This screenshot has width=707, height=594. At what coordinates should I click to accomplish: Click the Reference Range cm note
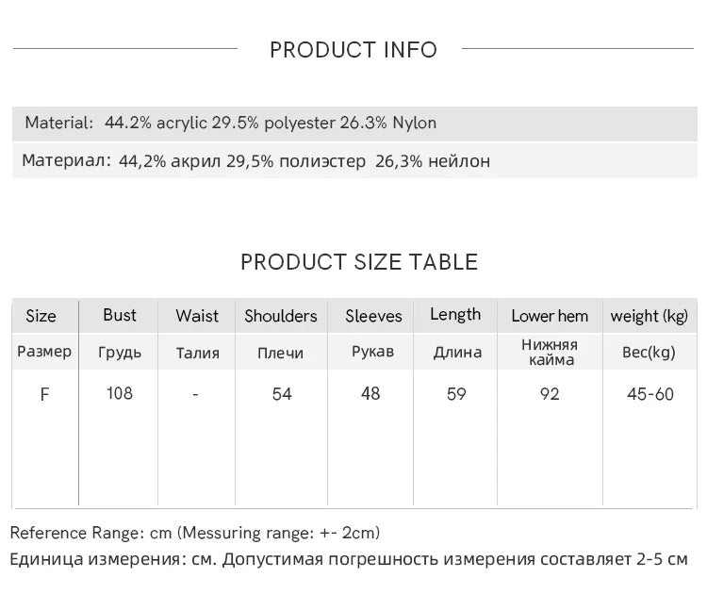(x=195, y=533)
